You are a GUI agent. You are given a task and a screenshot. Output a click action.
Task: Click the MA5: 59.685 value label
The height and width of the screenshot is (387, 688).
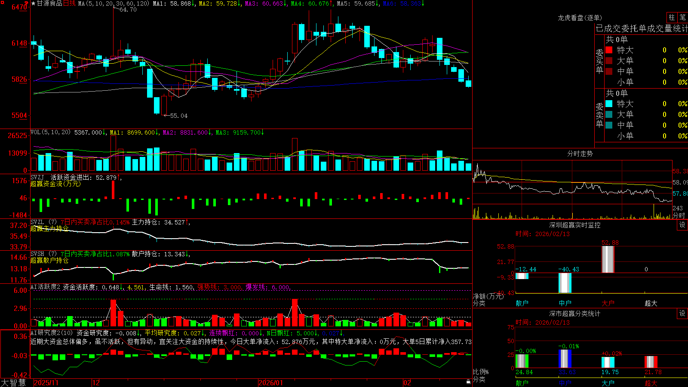point(358,3)
